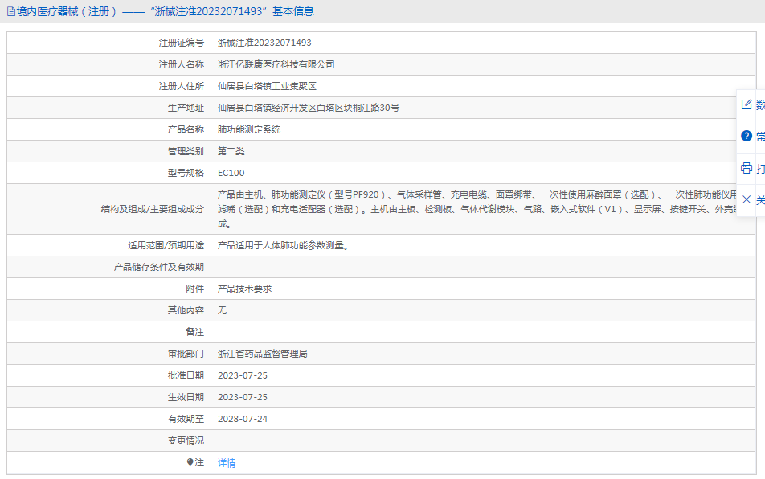Click the 批准日期 value 2023-07-25
Viewport: 765px width, 479px height.
click(x=243, y=375)
